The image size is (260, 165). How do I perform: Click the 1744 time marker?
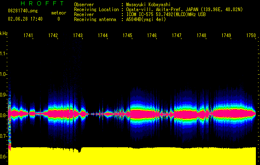103,35
